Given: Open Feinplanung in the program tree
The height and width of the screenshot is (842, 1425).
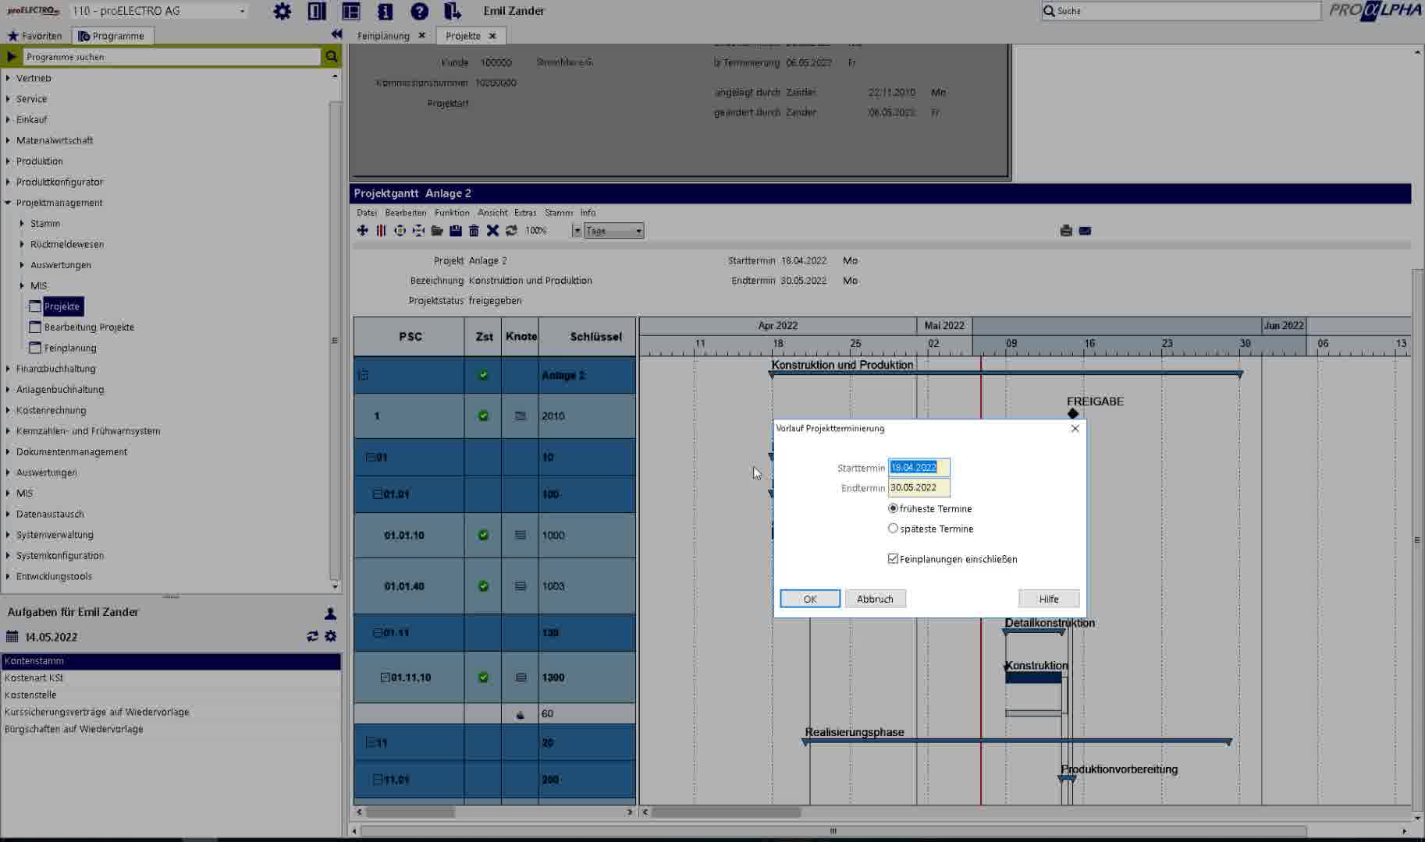Looking at the screenshot, I should tap(70, 348).
